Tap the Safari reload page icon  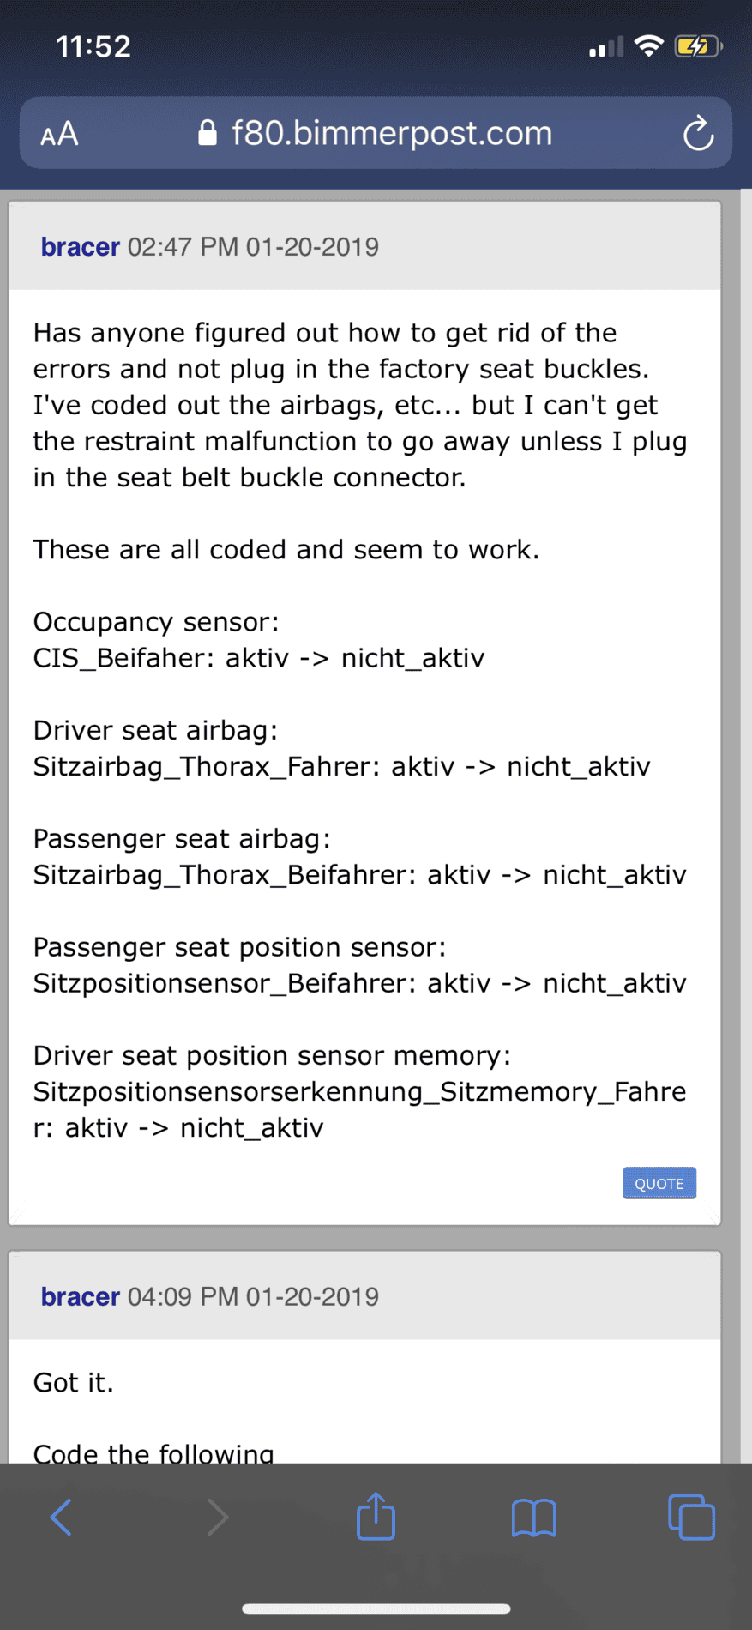coord(698,133)
